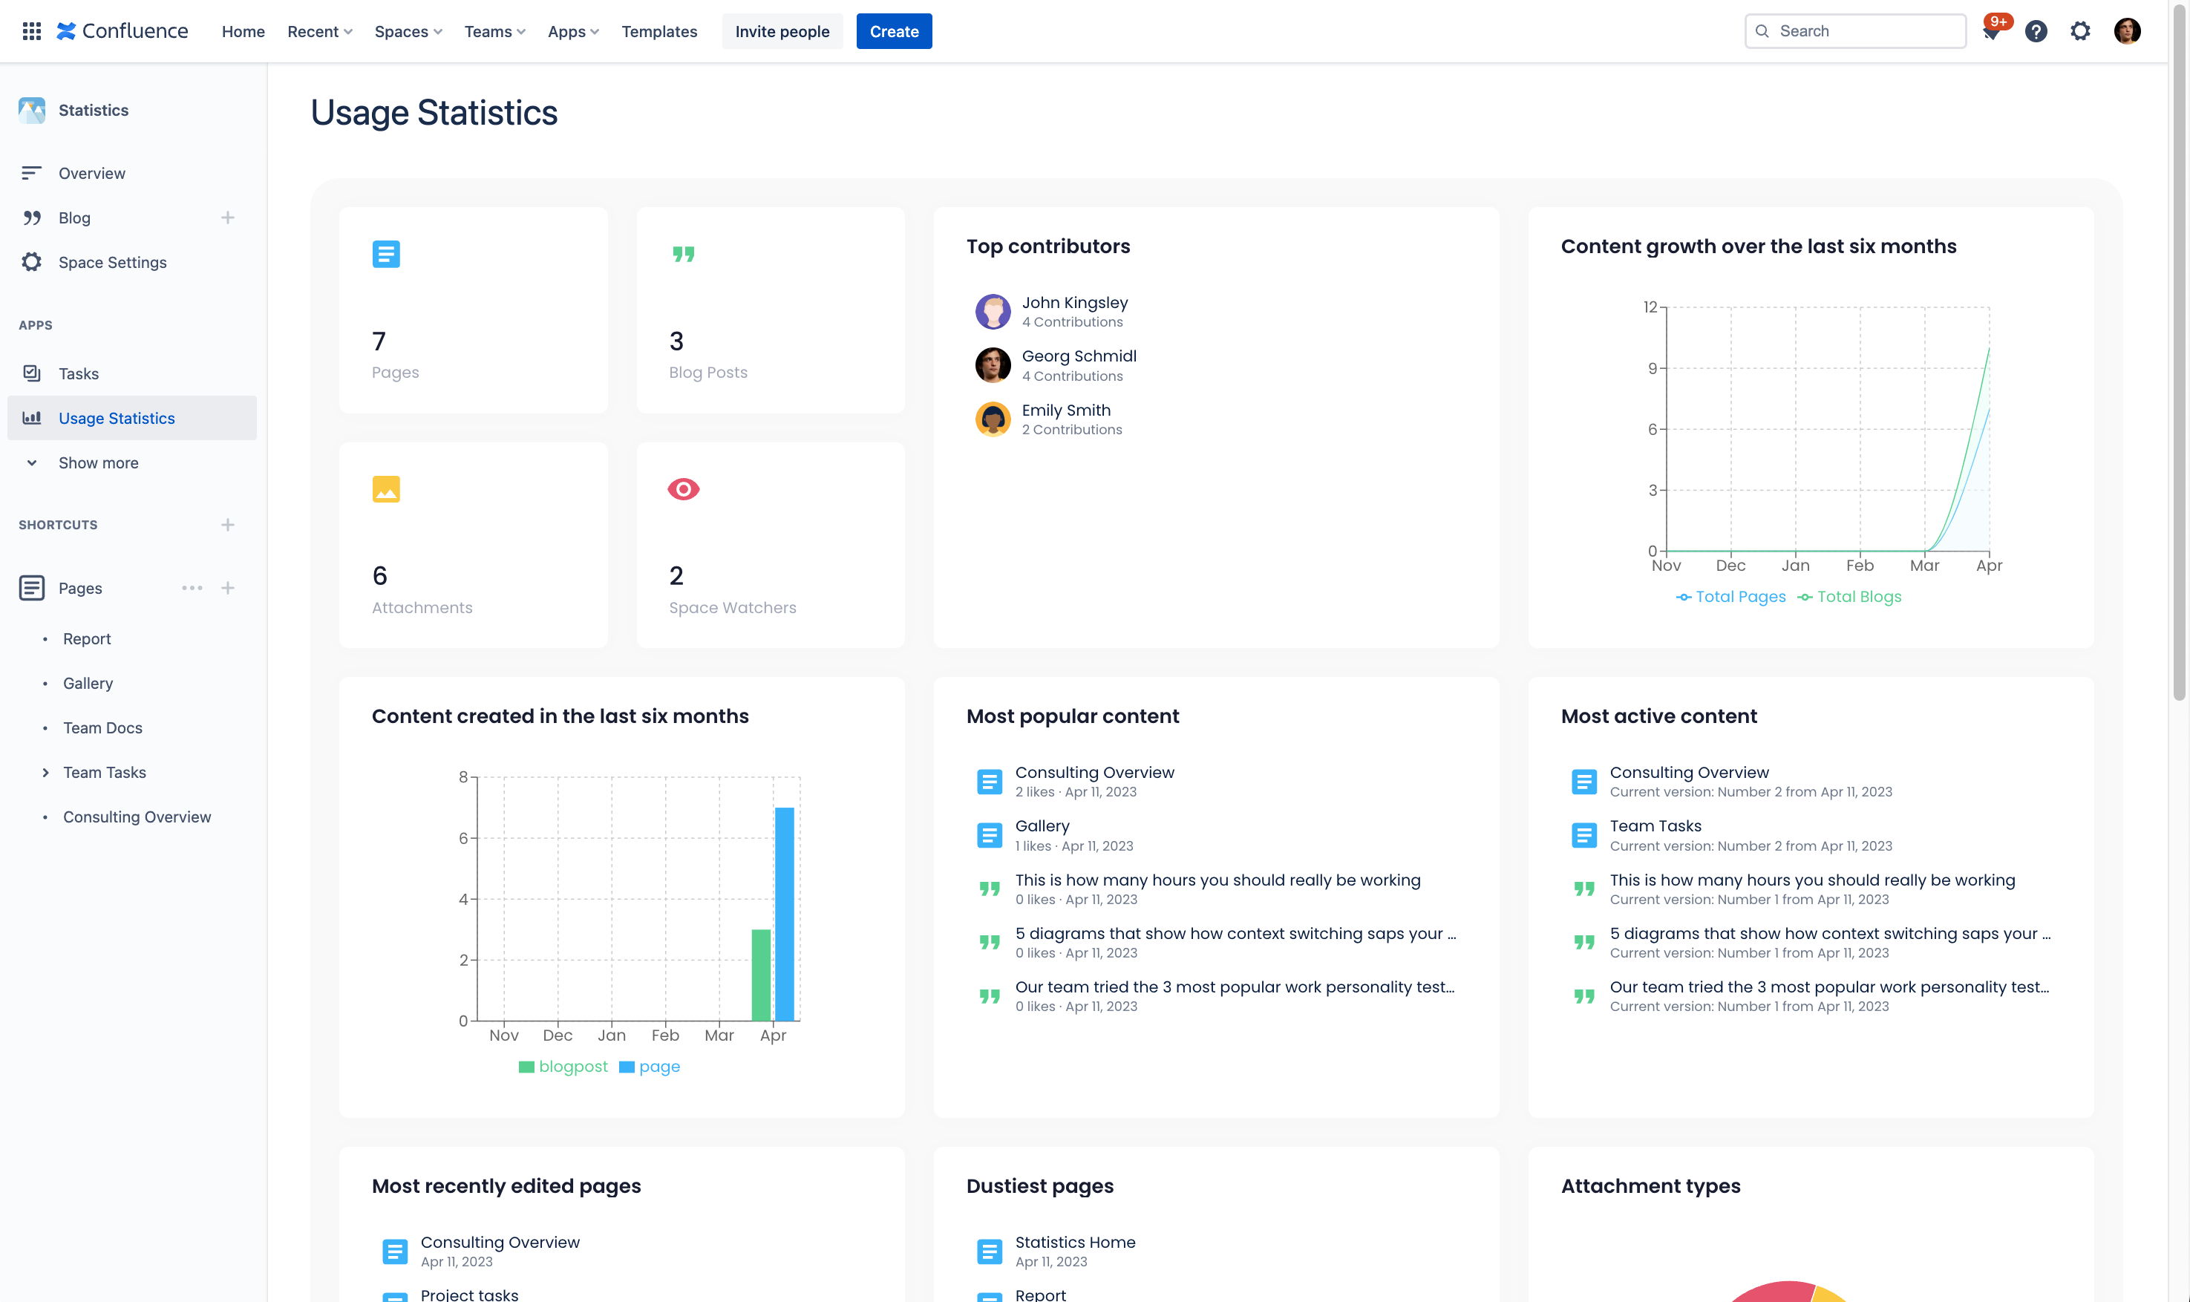
Task: Go to Home in top navigation
Action: click(x=243, y=32)
